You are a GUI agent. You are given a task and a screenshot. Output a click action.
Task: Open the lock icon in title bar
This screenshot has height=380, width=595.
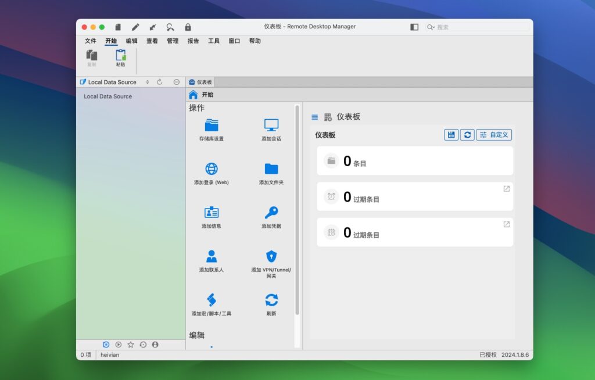point(187,27)
